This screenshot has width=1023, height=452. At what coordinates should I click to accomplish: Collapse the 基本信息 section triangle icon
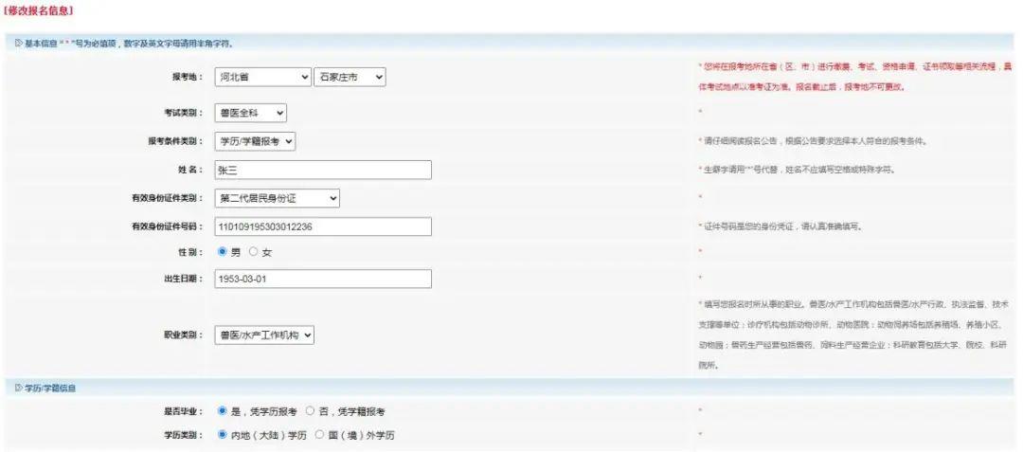pyautogui.click(x=18, y=44)
